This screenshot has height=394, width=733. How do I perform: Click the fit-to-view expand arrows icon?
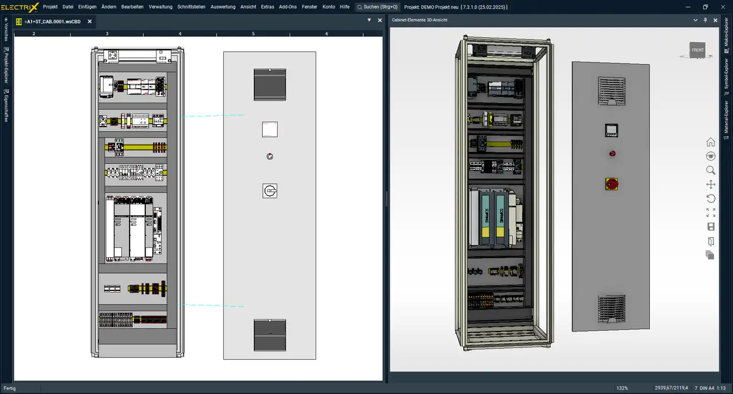(711, 212)
